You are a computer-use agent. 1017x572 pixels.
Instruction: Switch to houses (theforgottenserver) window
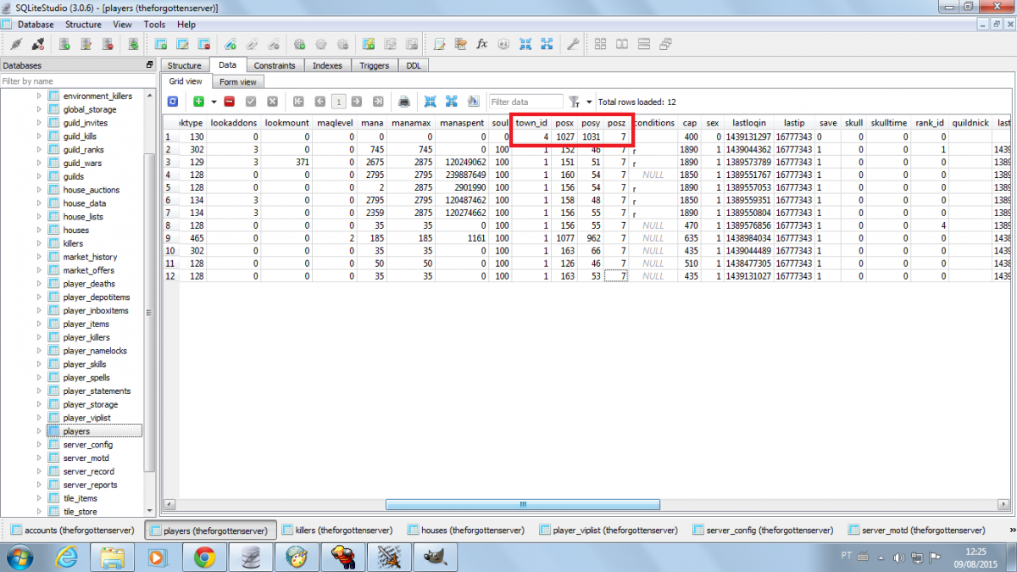(x=464, y=530)
